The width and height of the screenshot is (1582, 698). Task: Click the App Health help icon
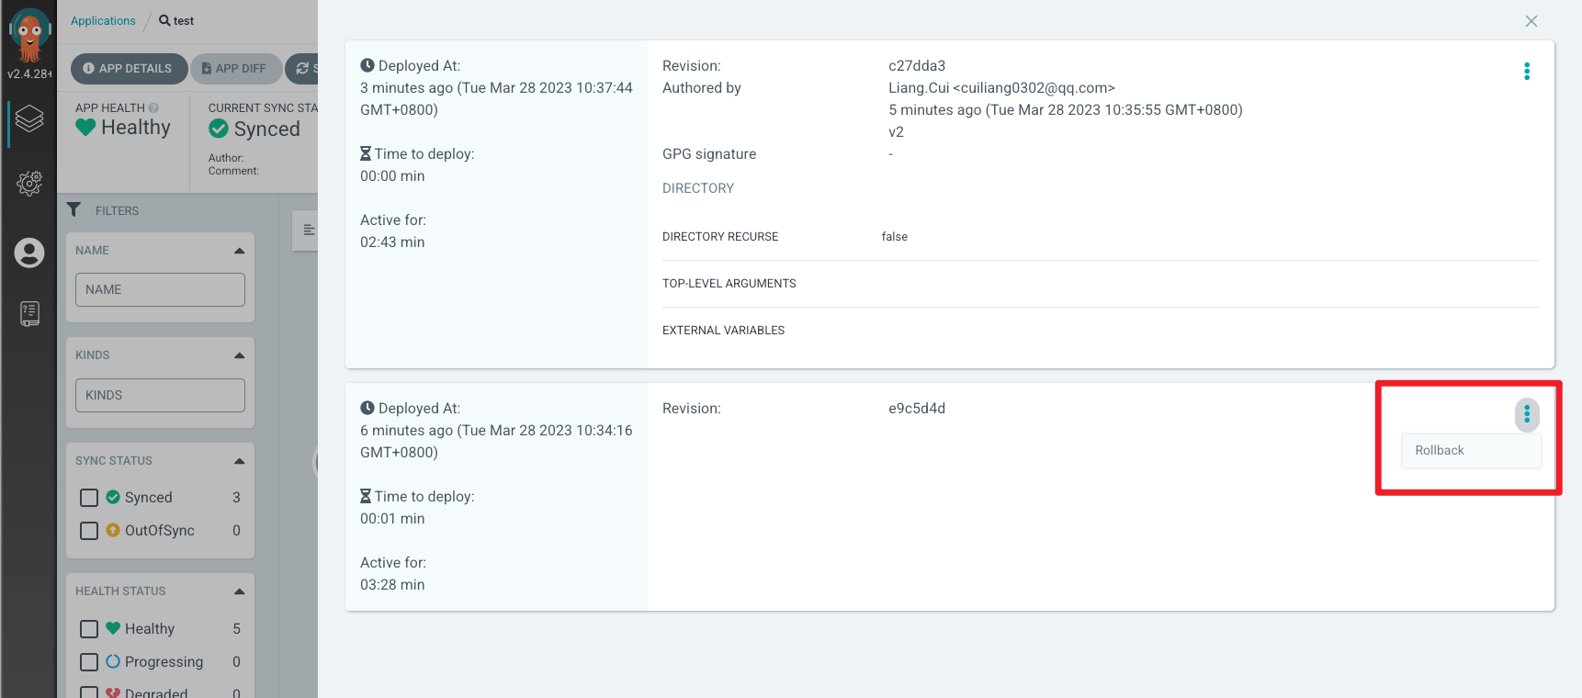pos(153,108)
